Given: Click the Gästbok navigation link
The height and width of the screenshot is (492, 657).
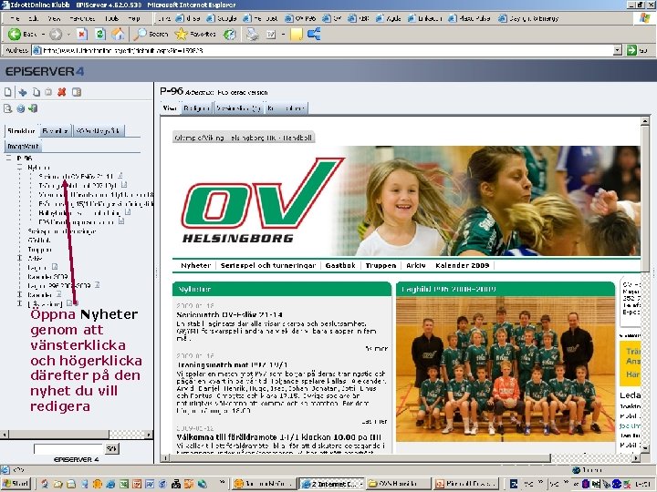Looking at the screenshot, I should coord(340,266).
